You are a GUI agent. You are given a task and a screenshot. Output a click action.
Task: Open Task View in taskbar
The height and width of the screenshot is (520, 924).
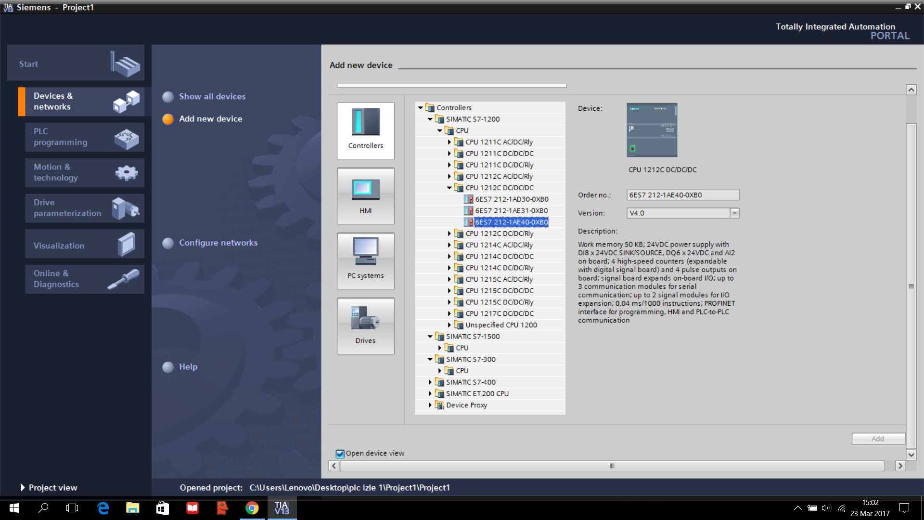tap(72, 508)
